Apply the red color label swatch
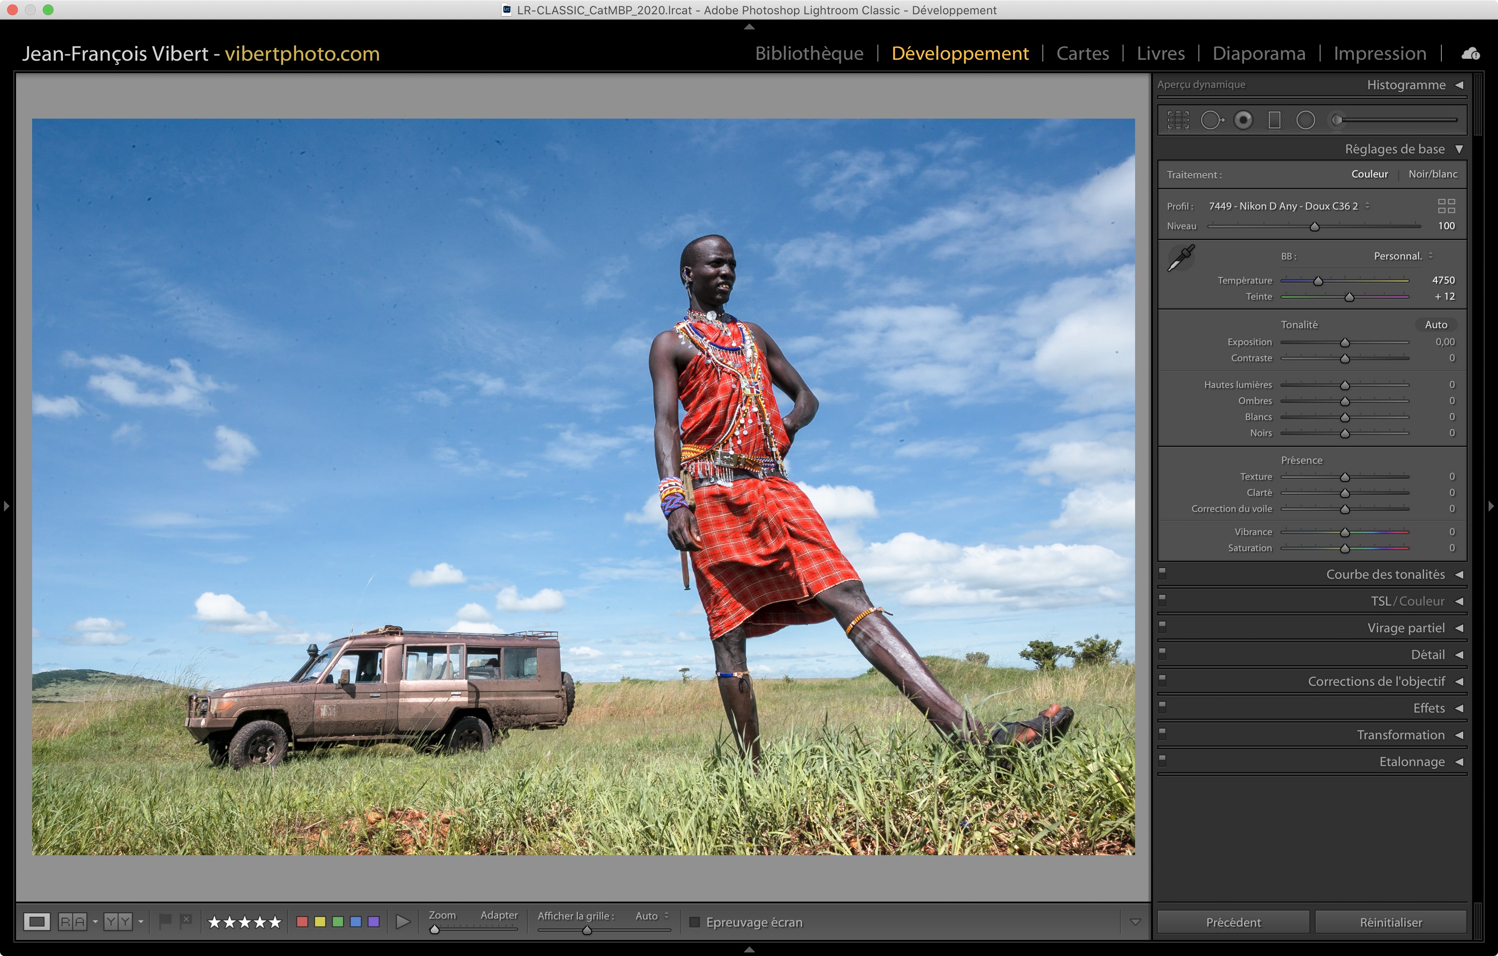The image size is (1498, 956). [302, 922]
